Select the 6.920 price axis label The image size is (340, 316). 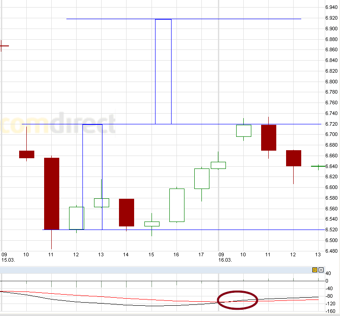coord(332,18)
